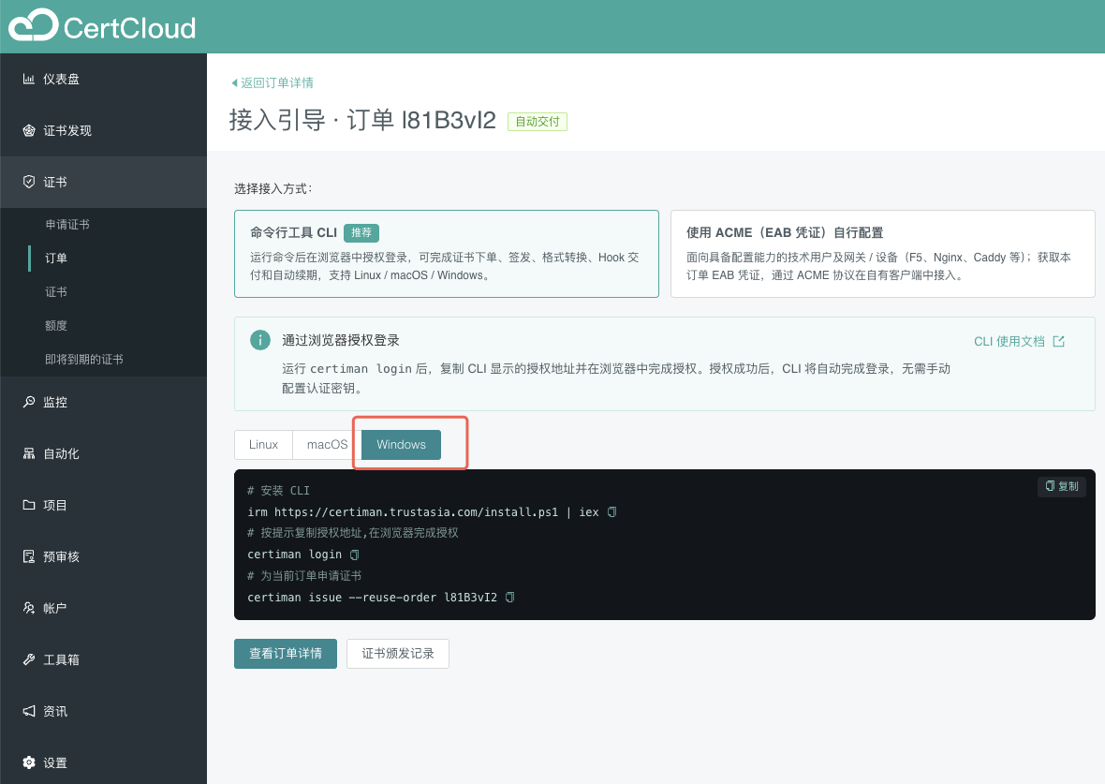Image resolution: width=1105 pixels, height=784 pixels.
Task: Switch to the Linux tab
Action: tap(263, 445)
